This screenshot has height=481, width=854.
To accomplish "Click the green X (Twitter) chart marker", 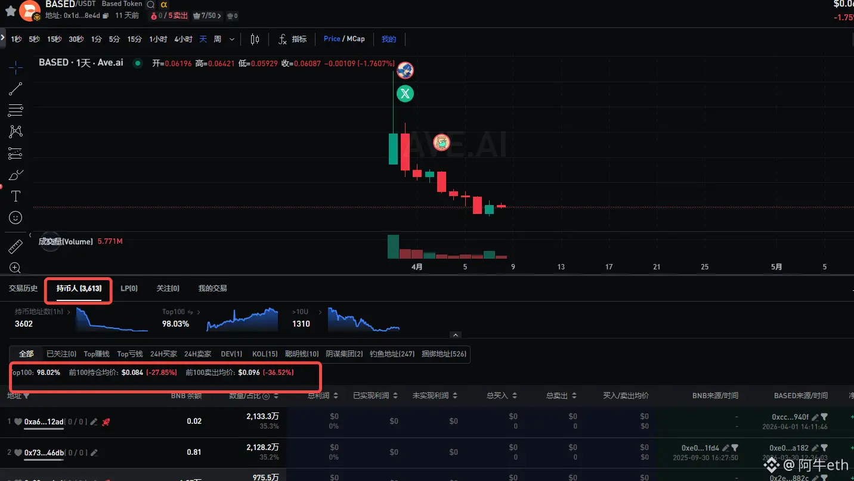I will point(406,94).
